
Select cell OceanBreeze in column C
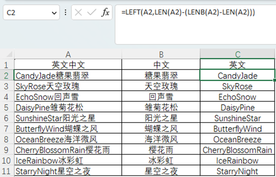point(237,139)
